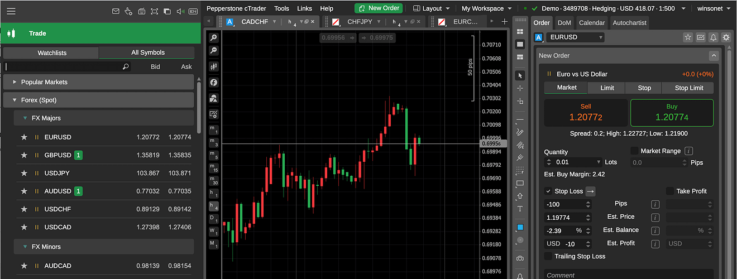Choose the single-chart layout icon

point(520,44)
